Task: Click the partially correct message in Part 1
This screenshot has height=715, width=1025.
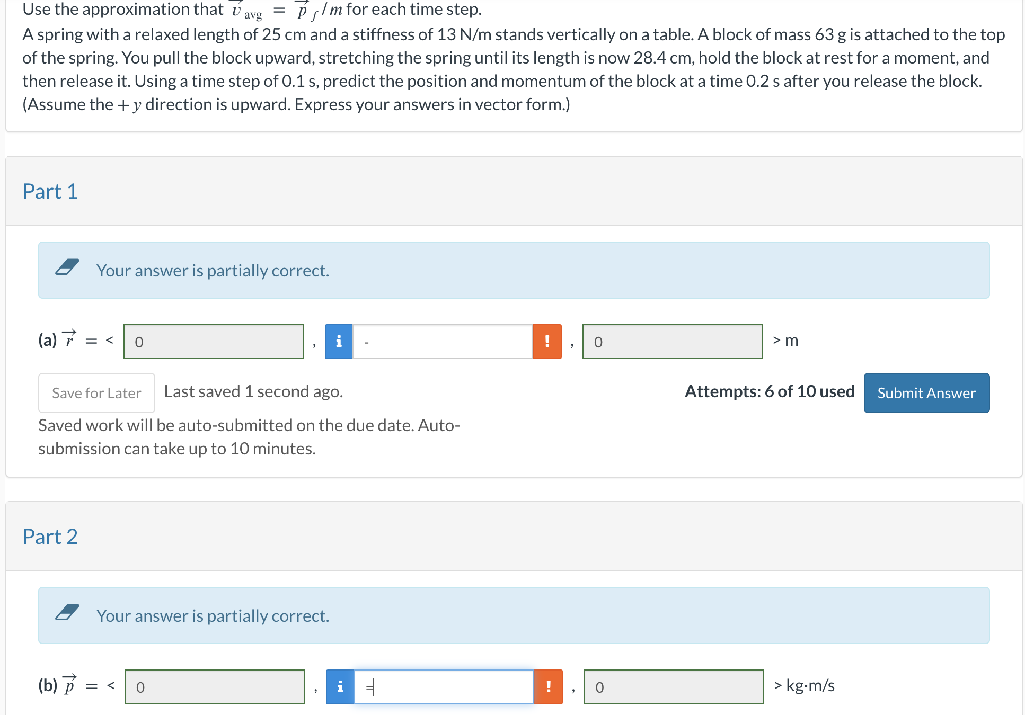Action: pos(213,271)
